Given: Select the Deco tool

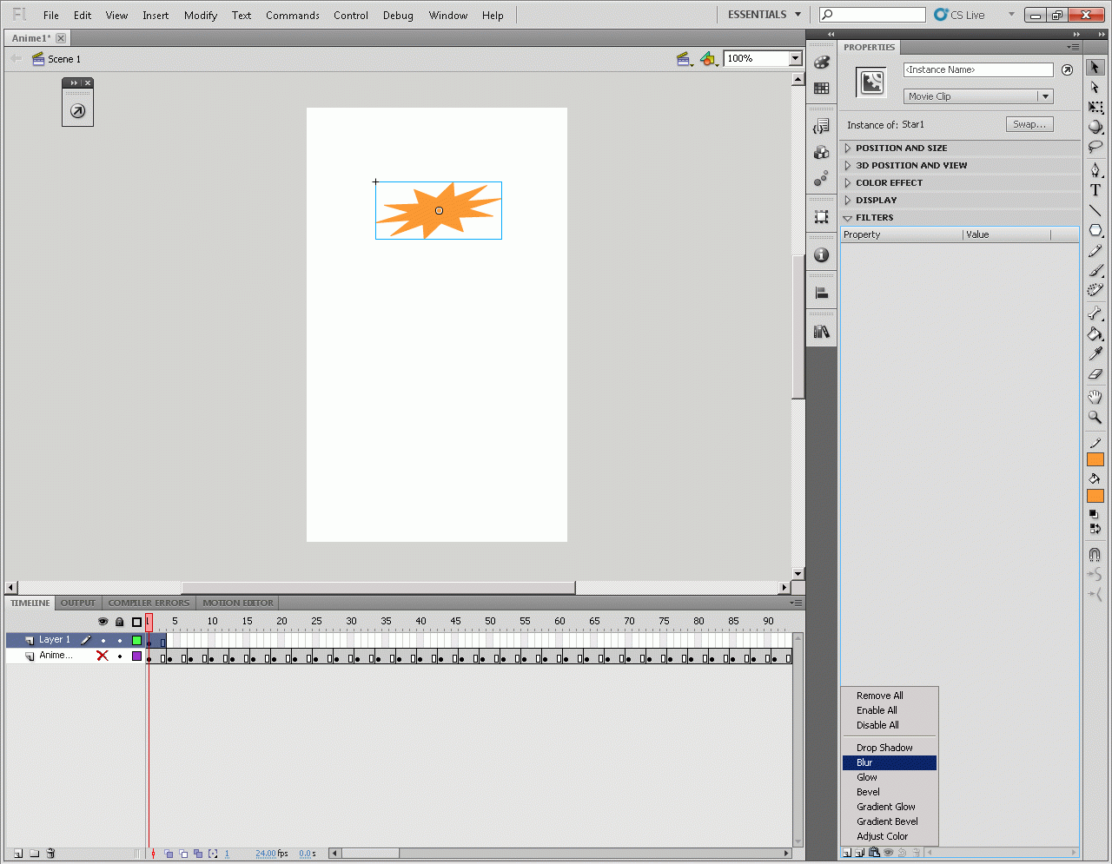Looking at the screenshot, I should 1095,291.
